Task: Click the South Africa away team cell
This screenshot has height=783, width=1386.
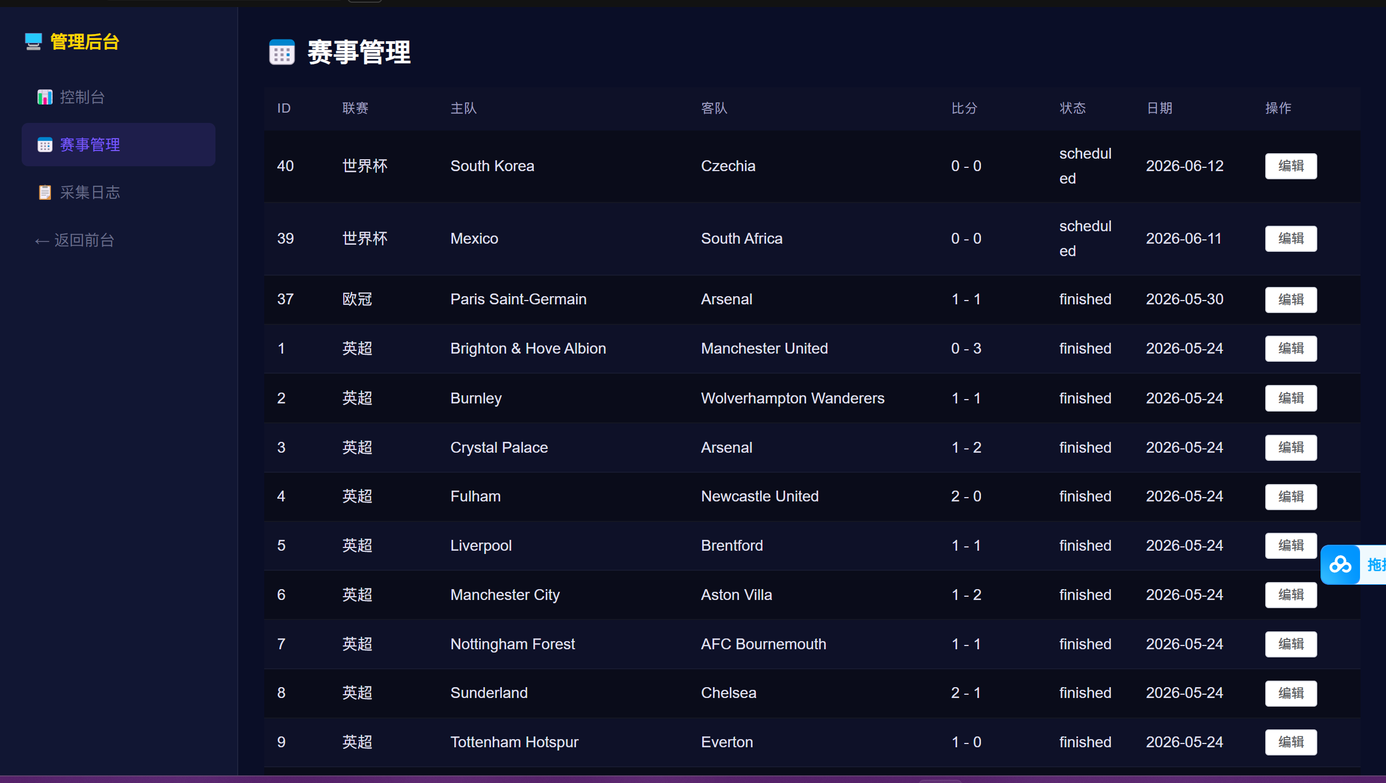Action: [742, 239]
